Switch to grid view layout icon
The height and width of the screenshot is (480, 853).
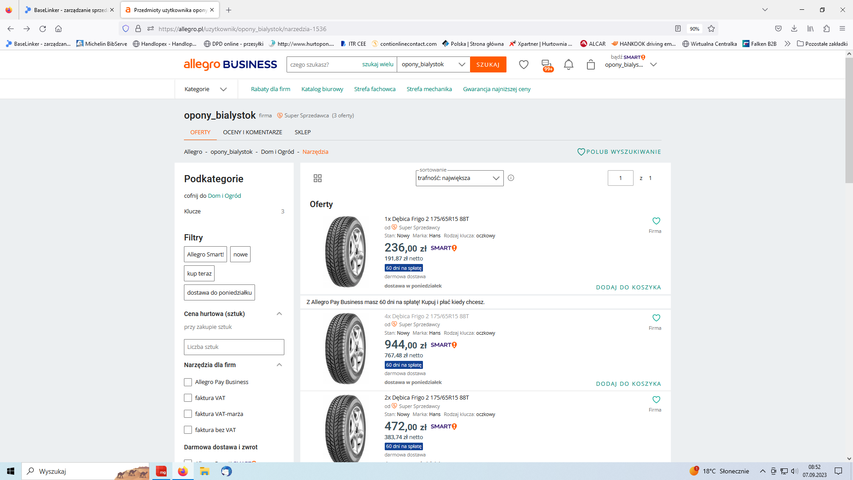317,178
